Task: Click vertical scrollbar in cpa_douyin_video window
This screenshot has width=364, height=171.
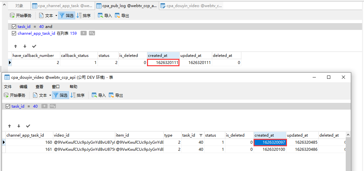Action: tap(348, 153)
